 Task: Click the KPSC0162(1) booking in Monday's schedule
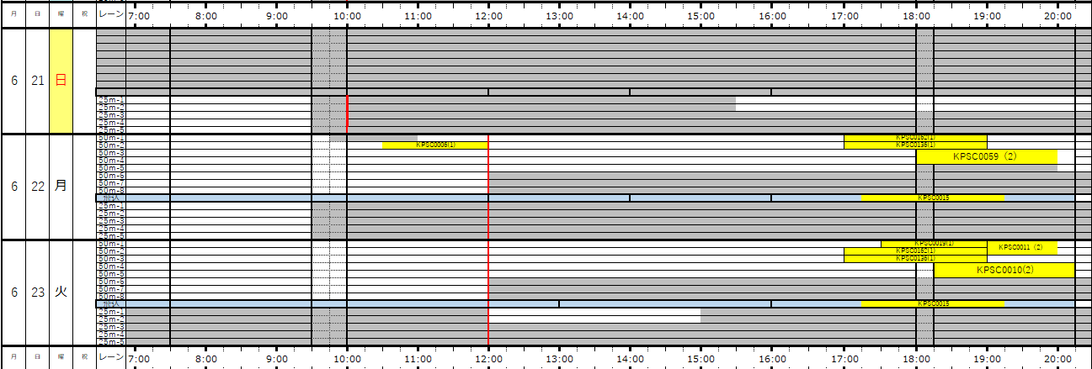point(915,137)
